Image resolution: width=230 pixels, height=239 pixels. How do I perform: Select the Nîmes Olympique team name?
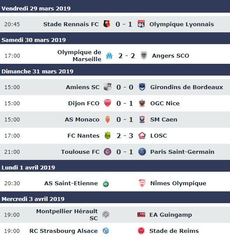178,184
